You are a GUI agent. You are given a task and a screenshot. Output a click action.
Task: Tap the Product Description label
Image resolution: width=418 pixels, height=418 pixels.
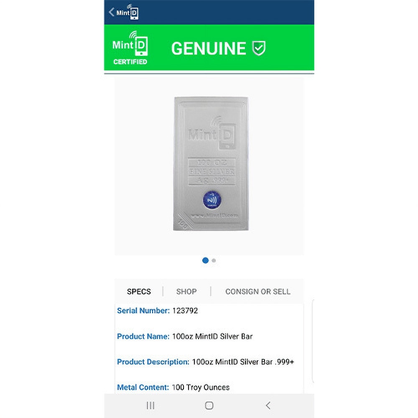pos(153,362)
